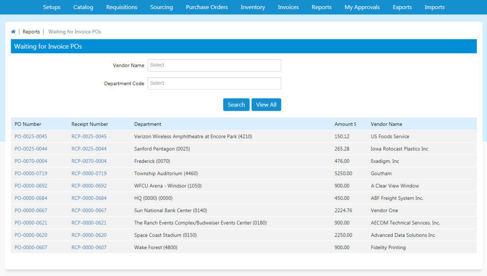Open the Setups menu
Screen dimensions: 487x276
click(52, 7)
